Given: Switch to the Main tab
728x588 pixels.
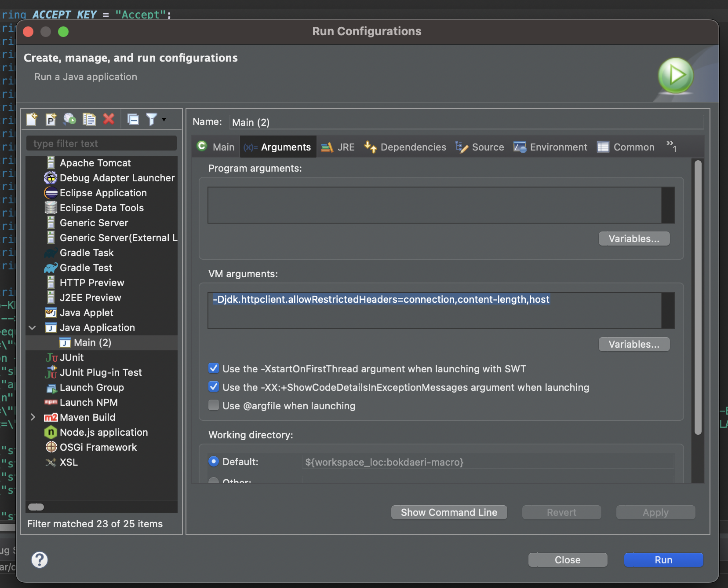Looking at the screenshot, I should coord(216,147).
